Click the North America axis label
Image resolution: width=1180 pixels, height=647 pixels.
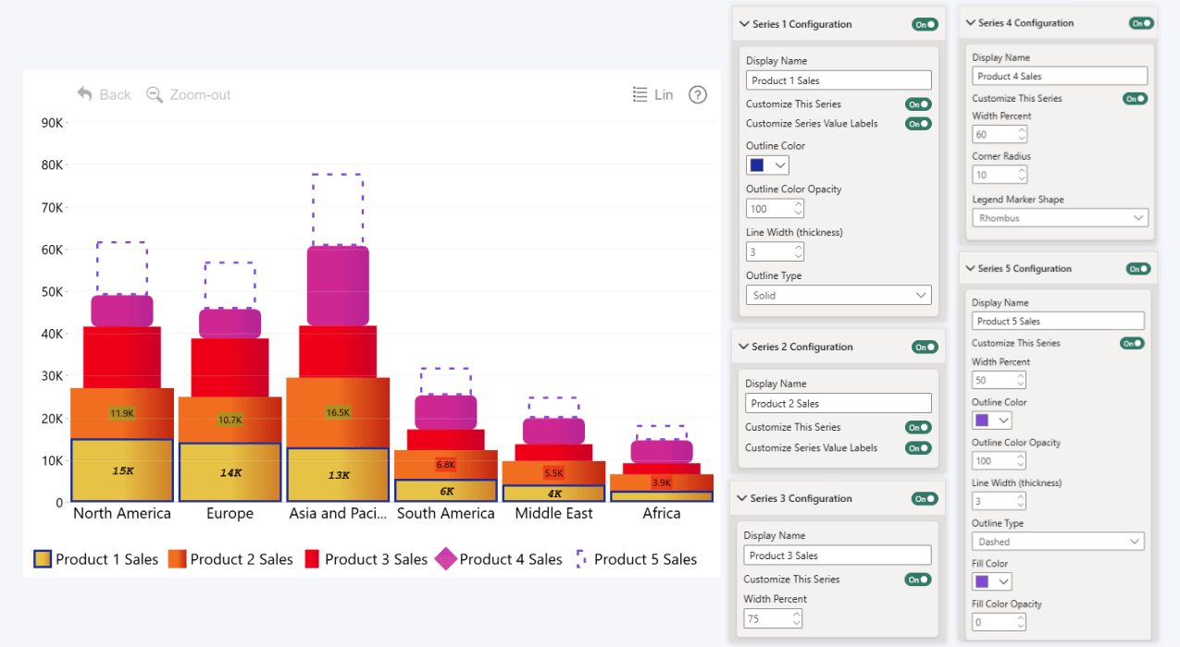point(122,514)
